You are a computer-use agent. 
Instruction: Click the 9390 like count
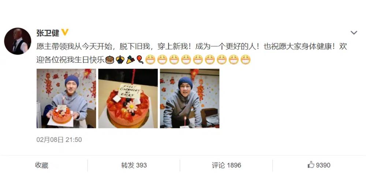[x=323, y=165]
